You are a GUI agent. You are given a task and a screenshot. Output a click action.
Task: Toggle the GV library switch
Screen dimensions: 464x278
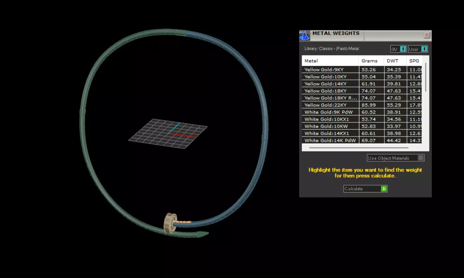pos(398,49)
